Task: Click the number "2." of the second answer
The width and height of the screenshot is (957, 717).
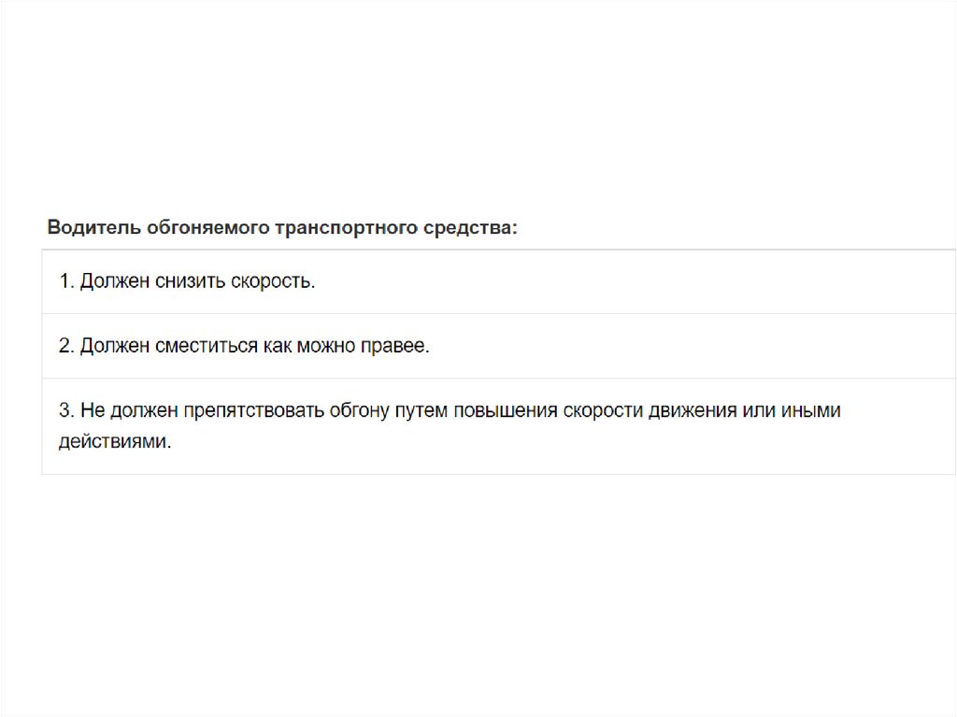Action: pyautogui.click(x=65, y=346)
